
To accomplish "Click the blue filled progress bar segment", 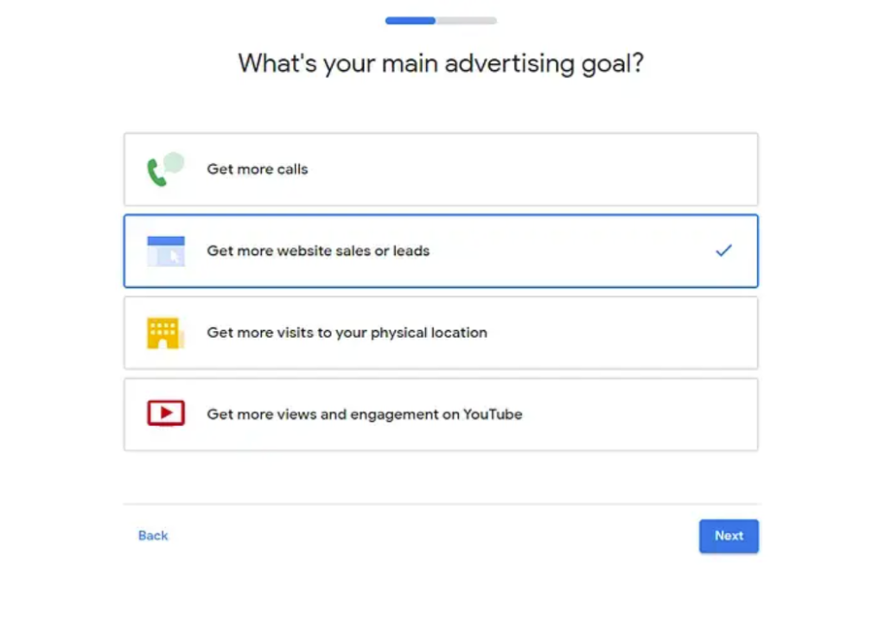I will tap(411, 21).
